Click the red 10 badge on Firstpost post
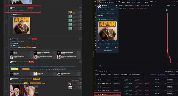The width and height of the screenshot is (178, 96). pyautogui.click(x=31, y=62)
